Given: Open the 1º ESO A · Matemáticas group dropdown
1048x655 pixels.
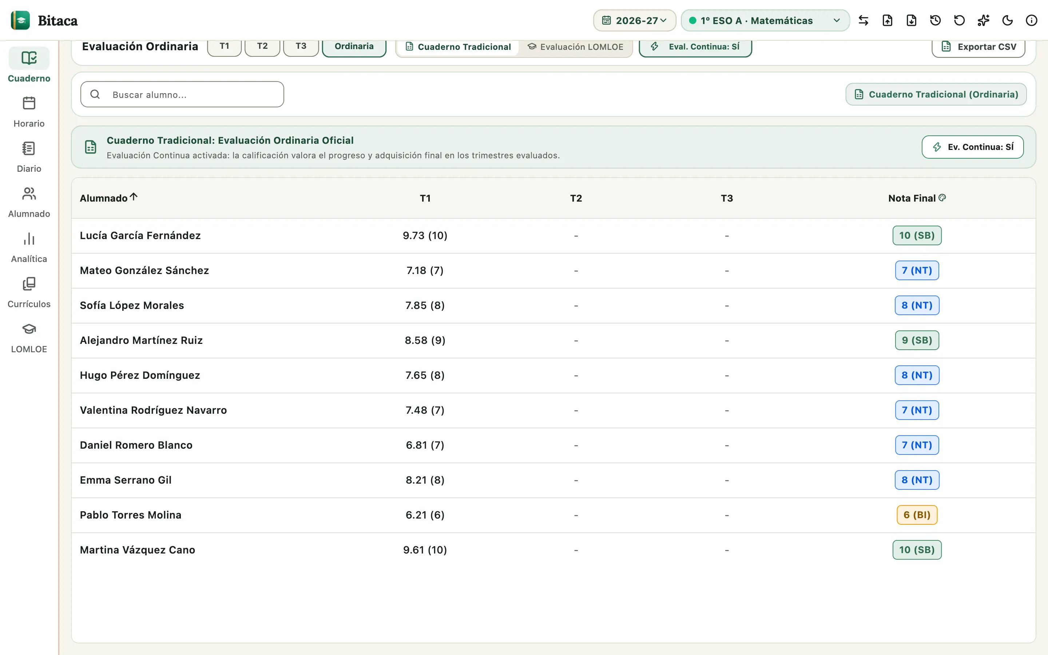Looking at the screenshot, I should click(x=765, y=20).
